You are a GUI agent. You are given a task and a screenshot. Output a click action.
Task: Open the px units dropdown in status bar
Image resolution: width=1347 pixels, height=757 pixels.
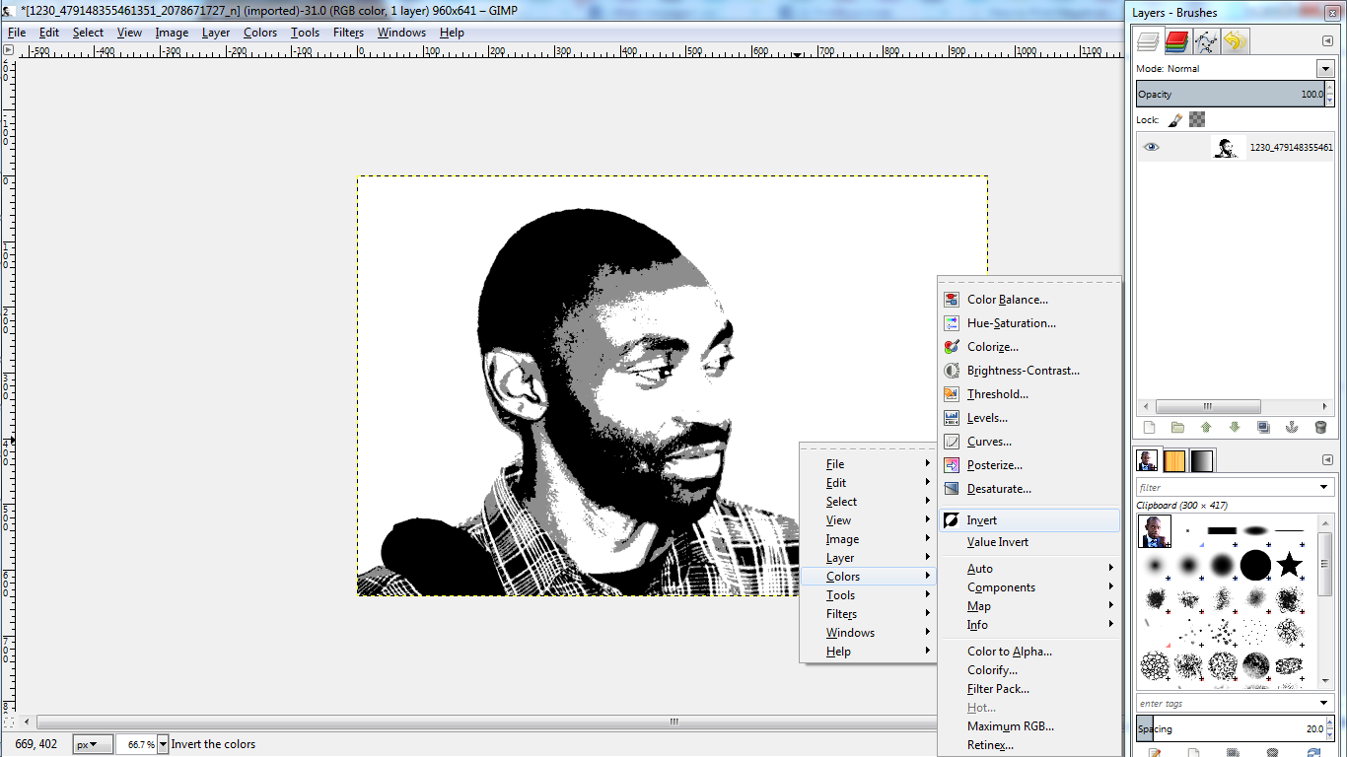pyautogui.click(x=92, y=744)
